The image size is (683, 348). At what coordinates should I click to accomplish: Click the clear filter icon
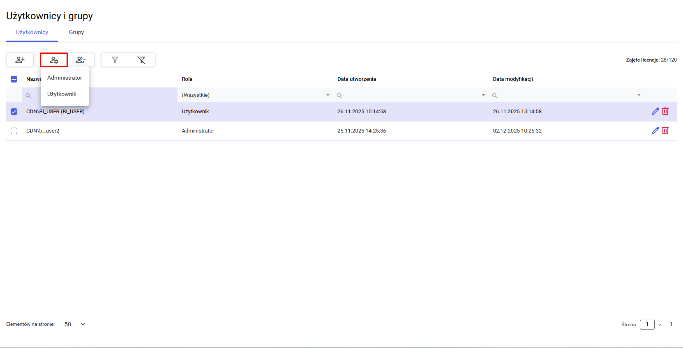[x=142, y=60]
